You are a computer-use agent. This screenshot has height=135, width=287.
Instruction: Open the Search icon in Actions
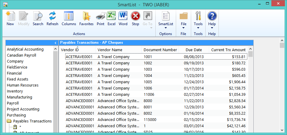[38, 16]
